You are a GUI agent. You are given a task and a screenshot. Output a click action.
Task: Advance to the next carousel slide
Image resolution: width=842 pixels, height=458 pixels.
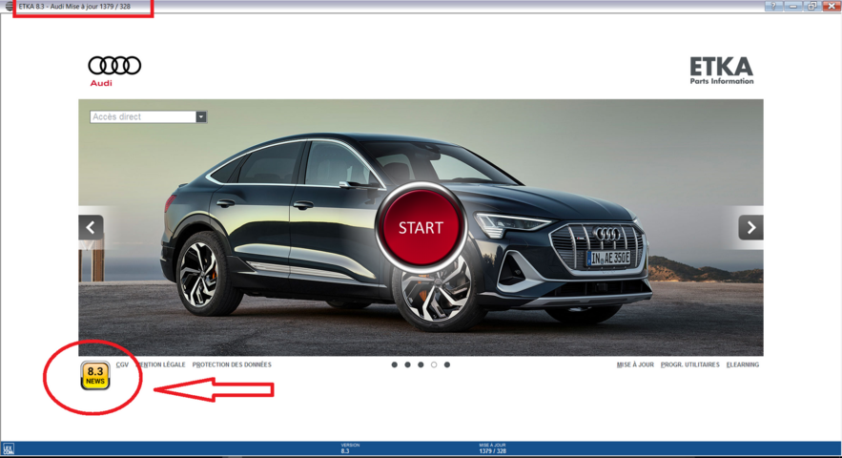coord(750,227)
